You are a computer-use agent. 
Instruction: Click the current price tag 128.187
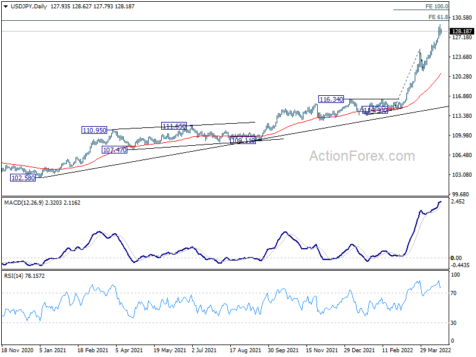[462, 32]
